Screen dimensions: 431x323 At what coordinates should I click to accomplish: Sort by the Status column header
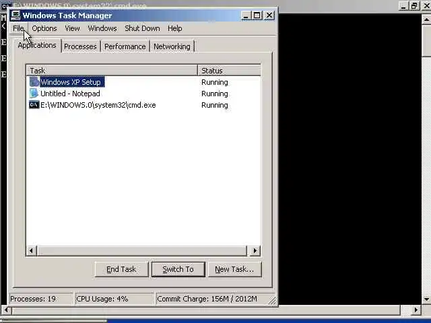coord(229,70)
